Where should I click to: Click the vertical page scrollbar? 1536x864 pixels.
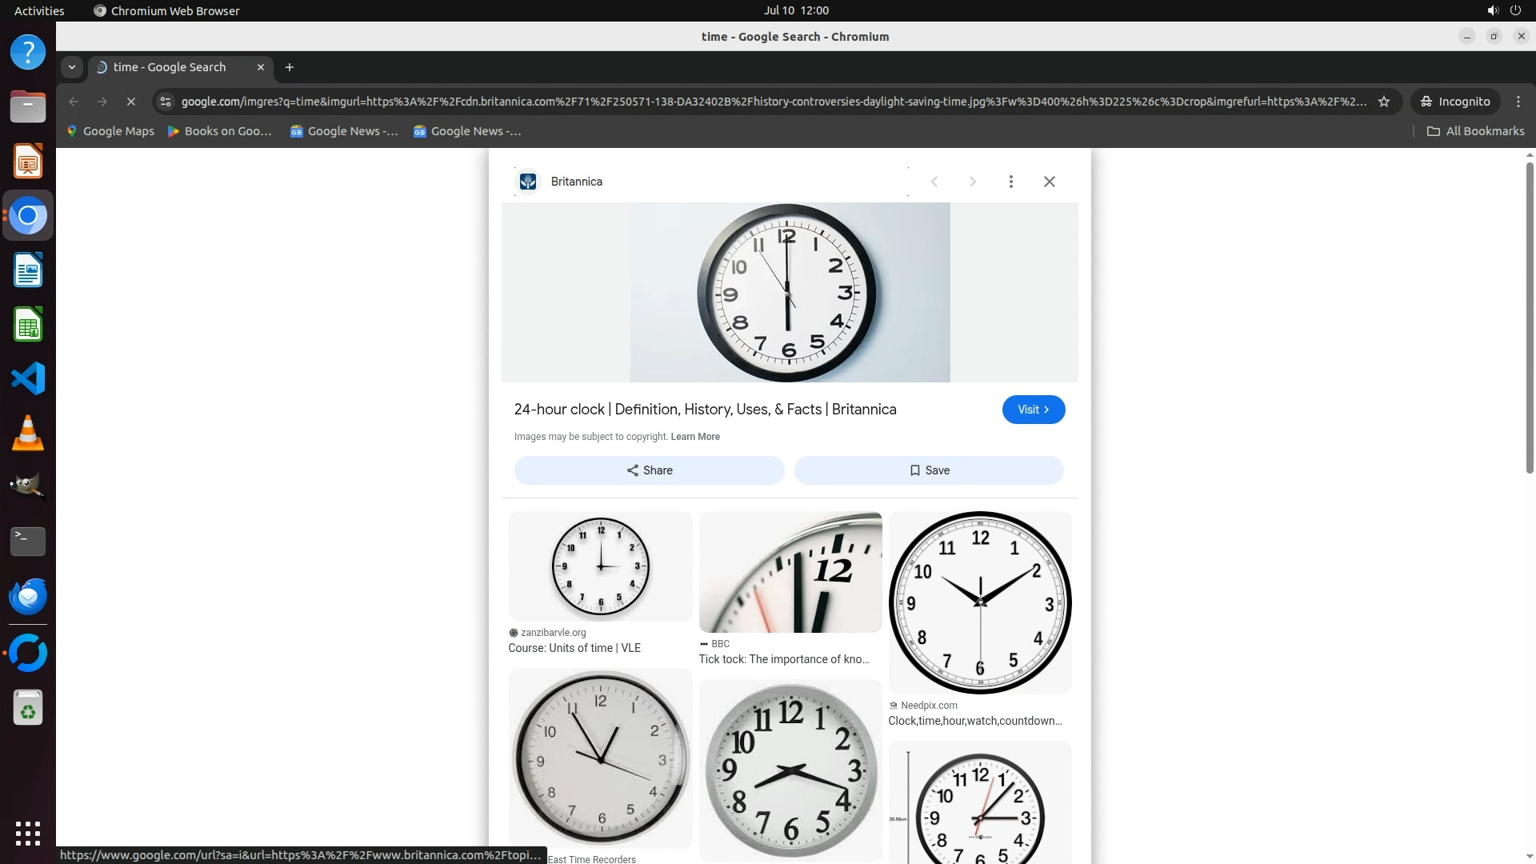[x=1530, y=320]
